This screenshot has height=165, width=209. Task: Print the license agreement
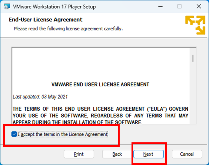(79, 154)
